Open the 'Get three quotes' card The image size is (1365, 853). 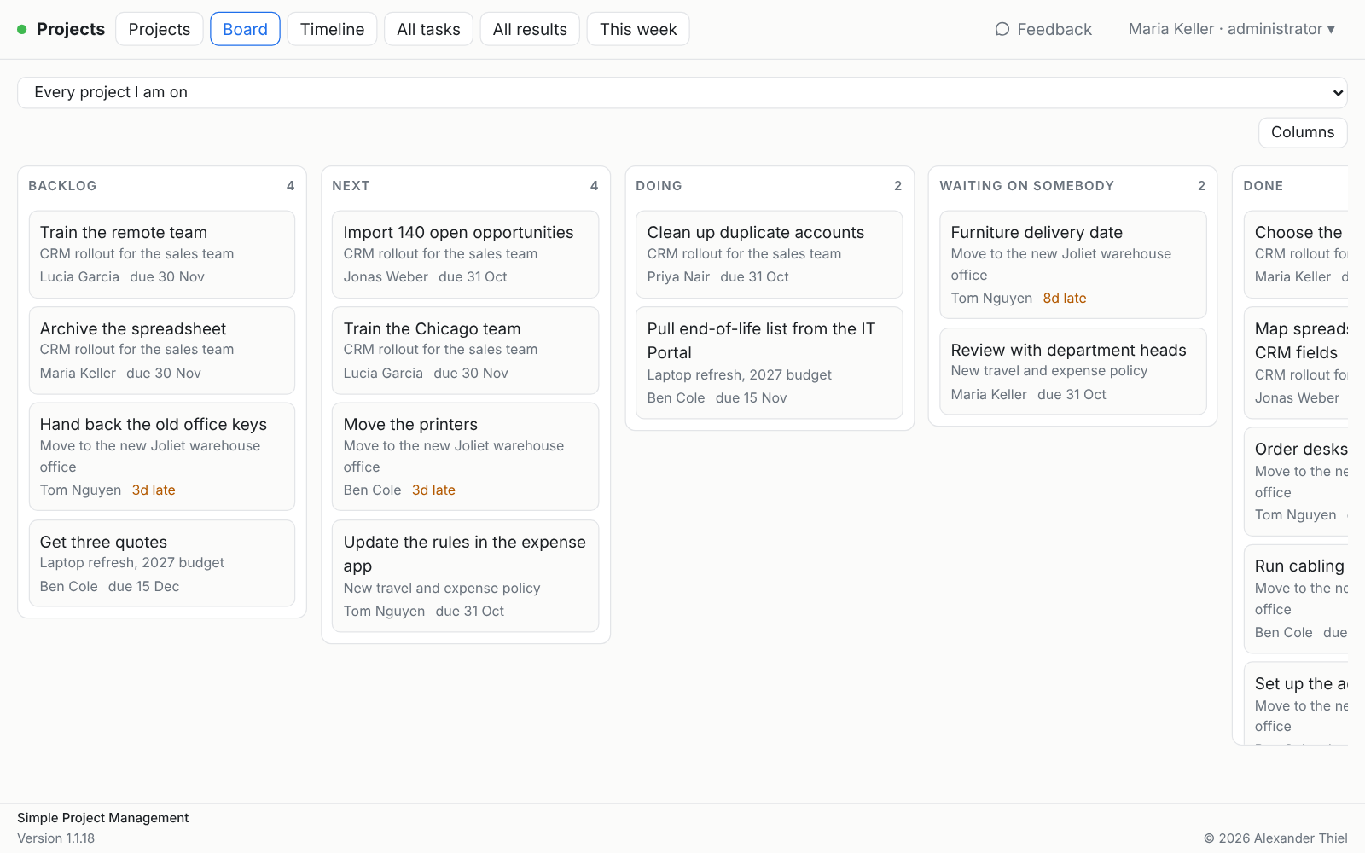[162, 564]
